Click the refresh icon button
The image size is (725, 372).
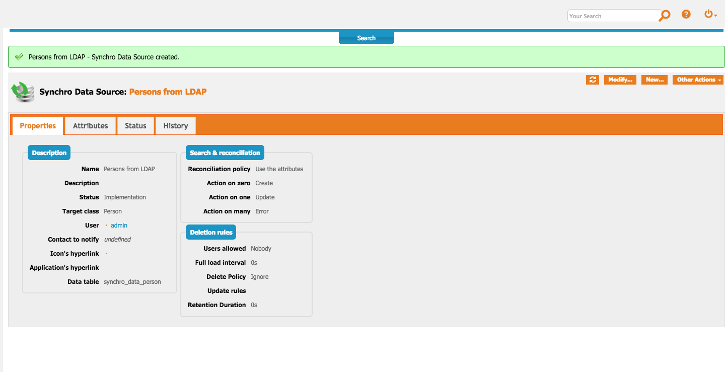(x=593, y=80)
